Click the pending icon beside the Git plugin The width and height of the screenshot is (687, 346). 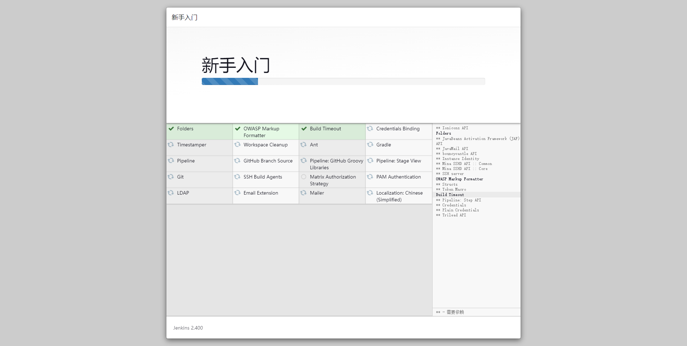(x=171, y=177)
